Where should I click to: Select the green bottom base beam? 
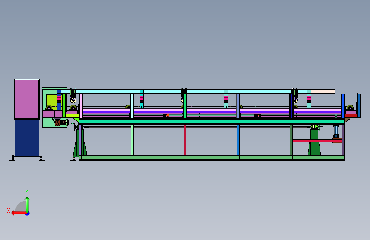click(212, 158)
